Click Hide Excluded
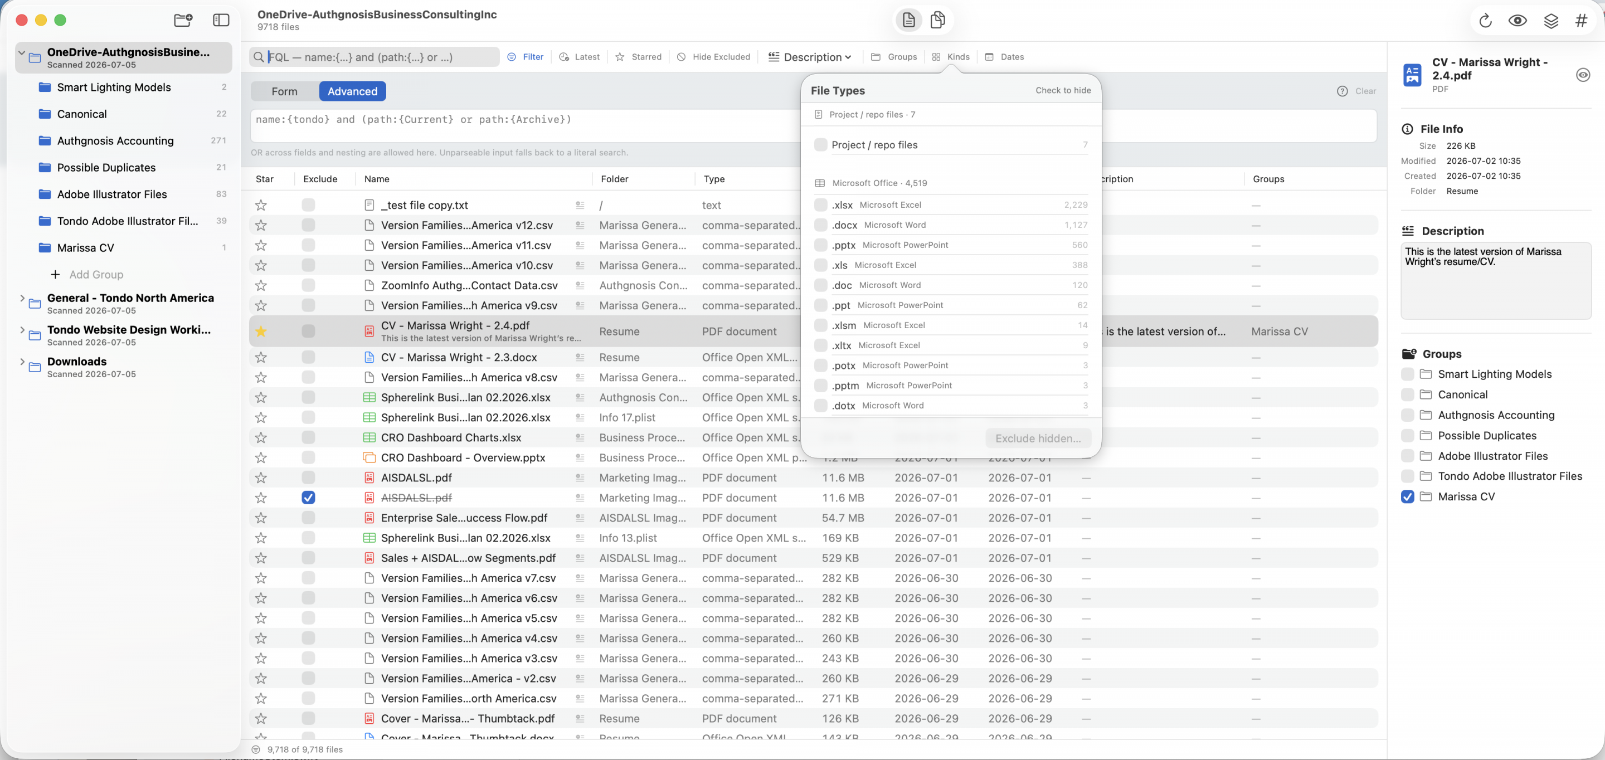This screenshot has width=1605, height=760. pos(713,57)
